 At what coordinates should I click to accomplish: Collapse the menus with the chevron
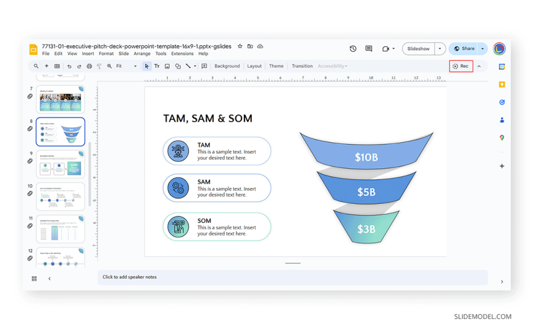click(479, 66)
